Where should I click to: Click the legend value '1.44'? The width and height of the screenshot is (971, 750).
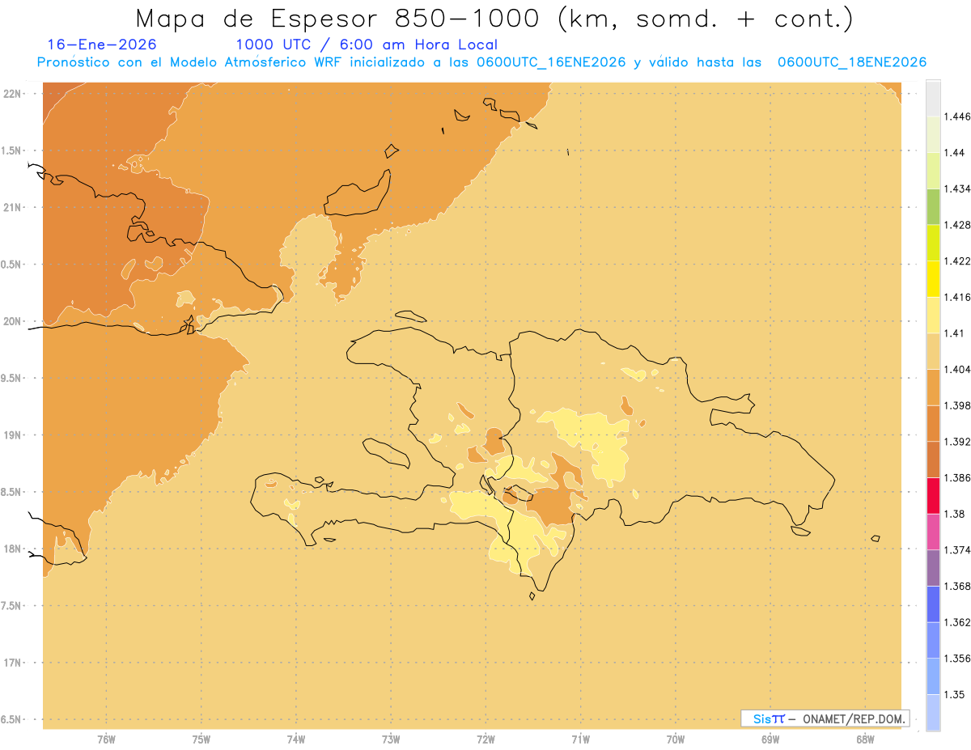click(x=955, y=153)
